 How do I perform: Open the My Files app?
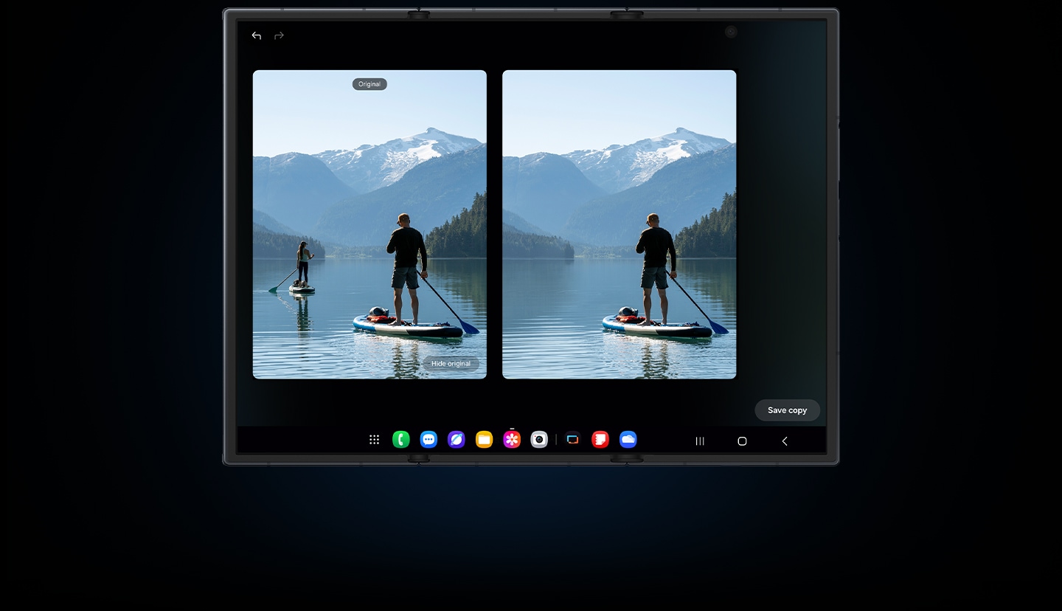pos(485,439)
